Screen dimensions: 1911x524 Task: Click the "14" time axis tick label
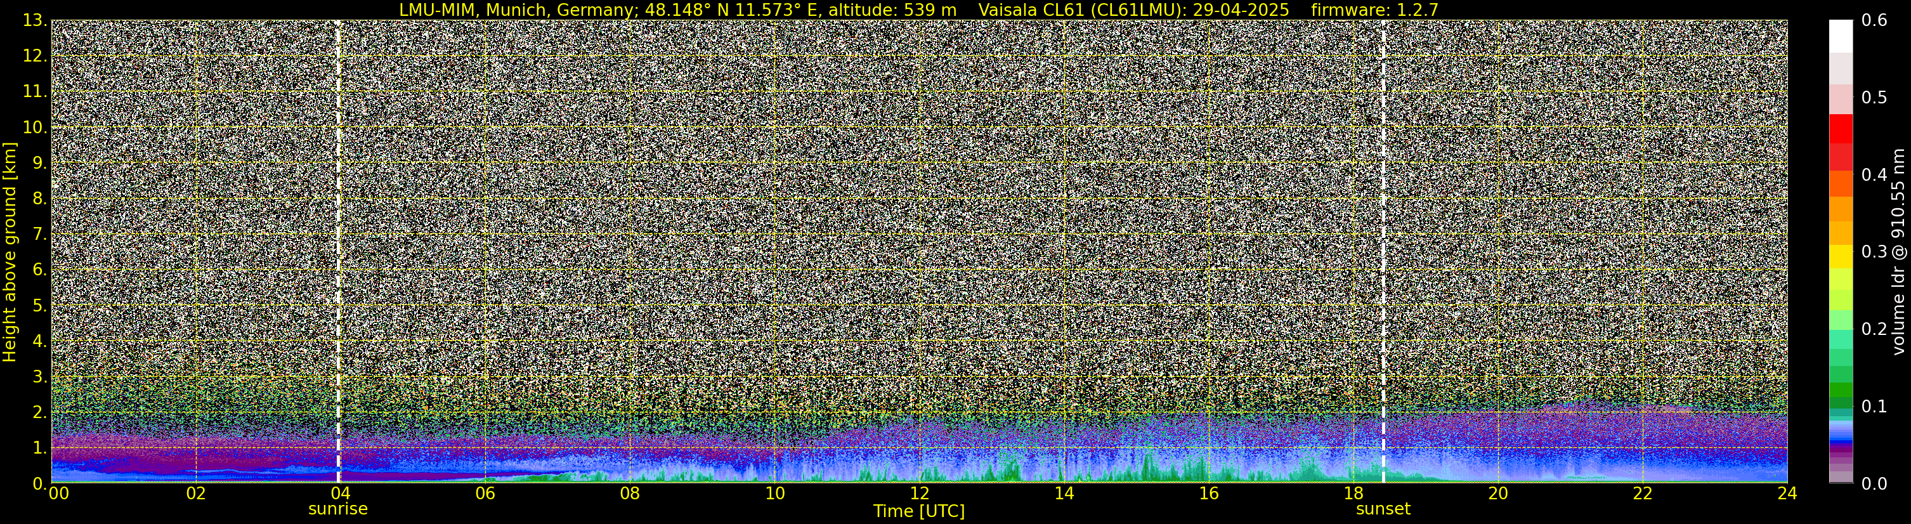(1064, 494)
